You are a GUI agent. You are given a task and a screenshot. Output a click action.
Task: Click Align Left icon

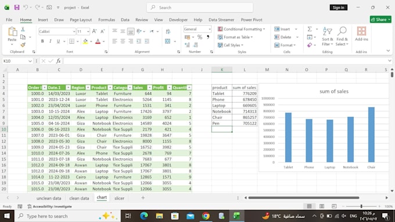click(x=114, y=41)
